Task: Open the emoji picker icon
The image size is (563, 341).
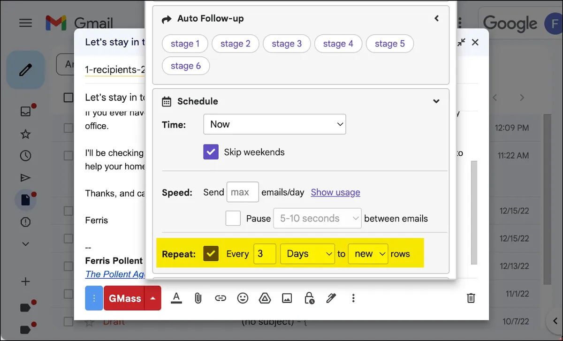Action: tap(243, 298)
